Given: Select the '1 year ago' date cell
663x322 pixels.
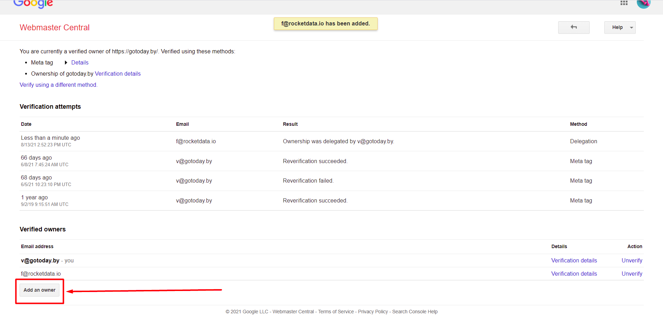Looking at the screenshot, I should (34, 198).
